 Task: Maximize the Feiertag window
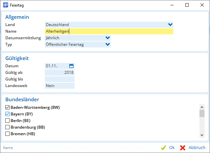(x=187, y=5)
